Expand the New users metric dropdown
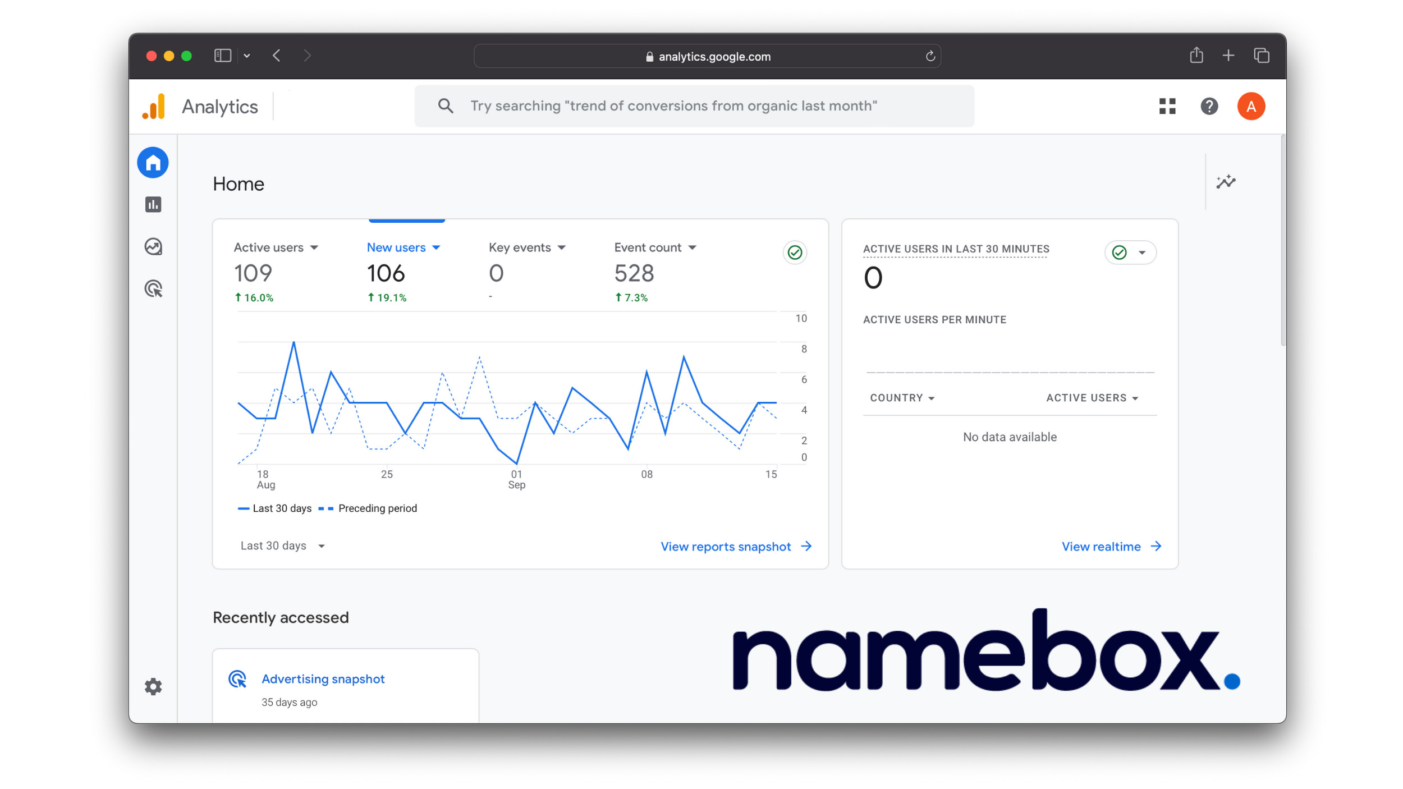 436,248
